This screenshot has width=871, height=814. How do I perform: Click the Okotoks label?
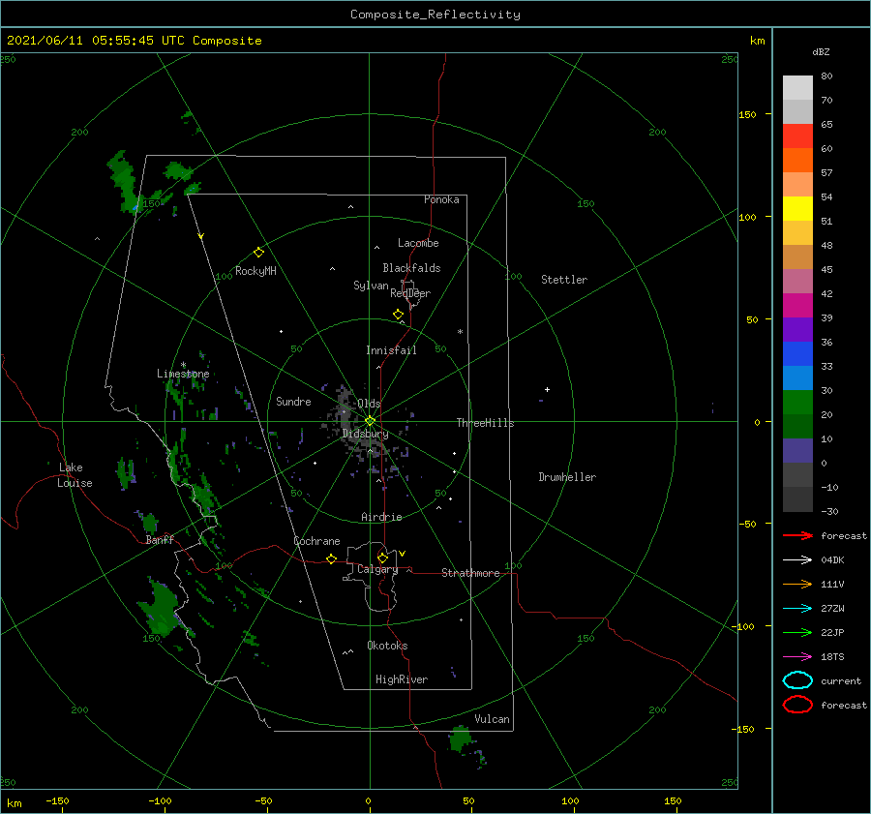tap(387, 646)
